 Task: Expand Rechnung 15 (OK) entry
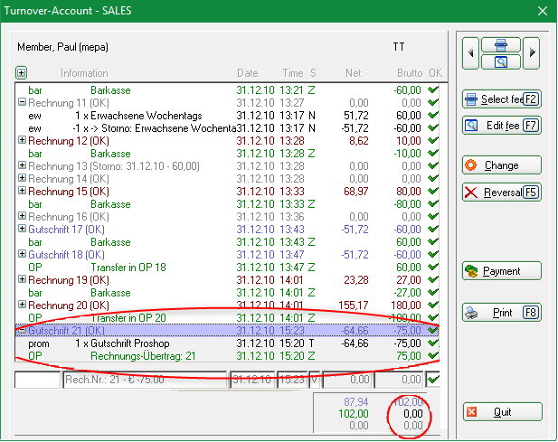(22, 191)
